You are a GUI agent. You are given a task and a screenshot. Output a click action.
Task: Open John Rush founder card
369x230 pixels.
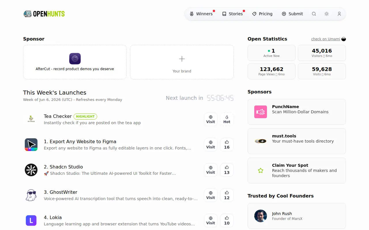click(297, 216)
